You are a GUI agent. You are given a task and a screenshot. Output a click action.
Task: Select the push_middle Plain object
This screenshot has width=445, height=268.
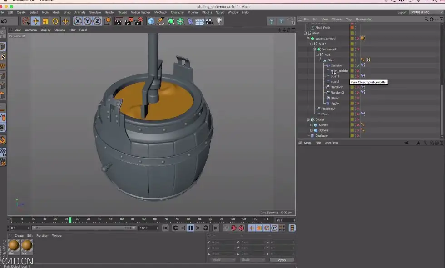pyautogui.click(x=339, y=71)
